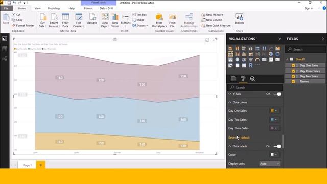Collapse the Visualizations pane arrow
Screen dimensions: 327x184
tap(279, 39)
